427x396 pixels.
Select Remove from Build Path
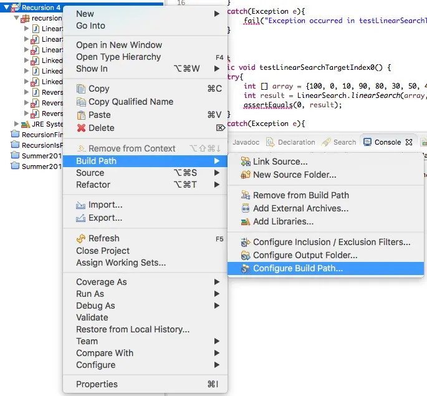[300, 195]
